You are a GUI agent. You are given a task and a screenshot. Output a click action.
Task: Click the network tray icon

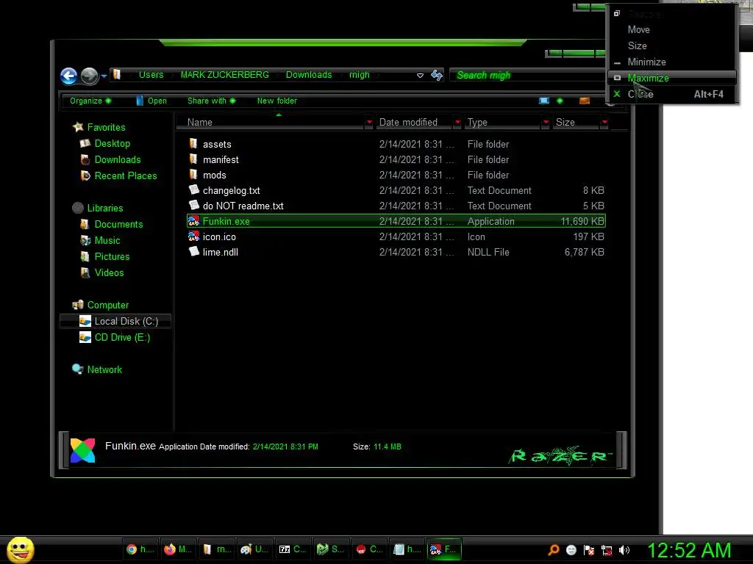pos(607,550)
